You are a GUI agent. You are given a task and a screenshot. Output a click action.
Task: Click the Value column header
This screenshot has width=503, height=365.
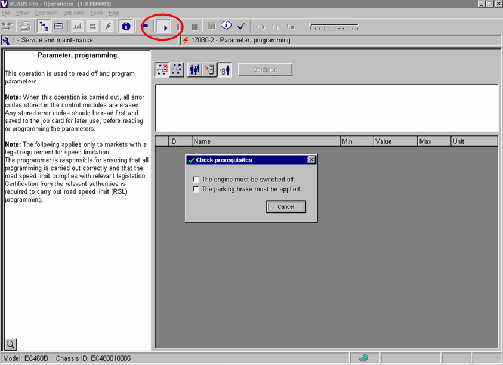396,141
